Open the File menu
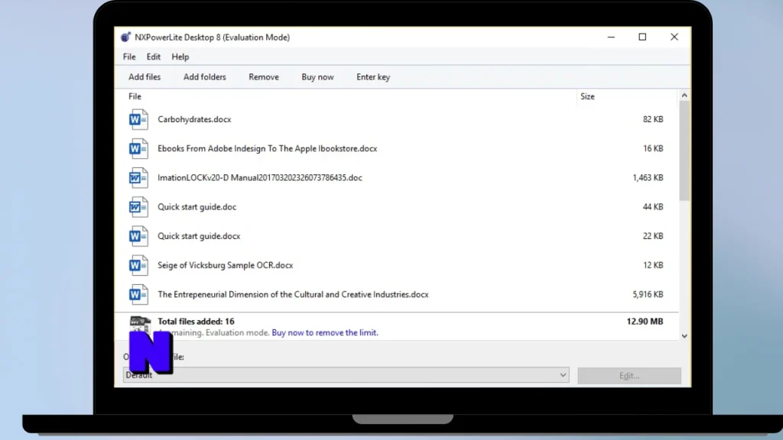The width and height of the screenshot is (783, 440). (x=129, y=57)
